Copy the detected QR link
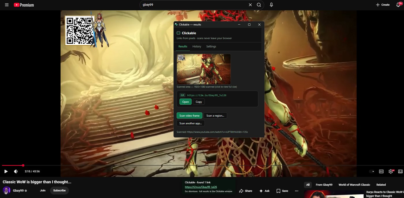Viewport: 404px width, 198px height. [x=199, y=102]
